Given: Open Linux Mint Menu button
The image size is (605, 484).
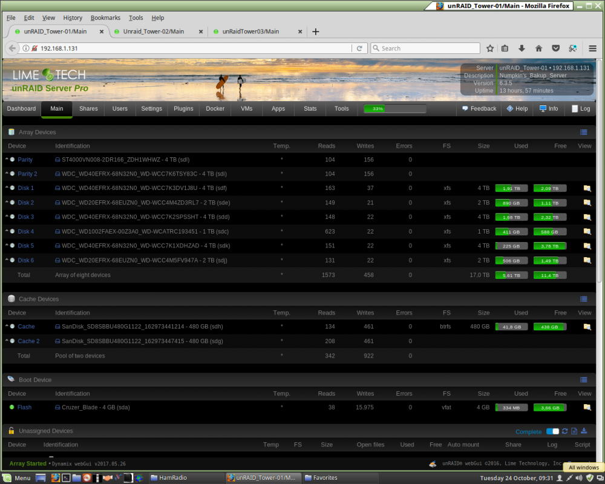Looking at the screenshot, I should [x=16, y=478].
